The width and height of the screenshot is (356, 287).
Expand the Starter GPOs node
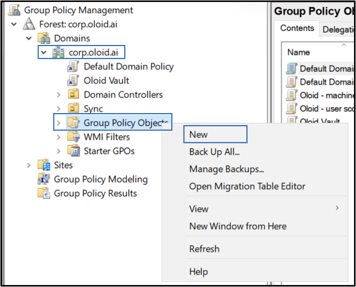59,151
